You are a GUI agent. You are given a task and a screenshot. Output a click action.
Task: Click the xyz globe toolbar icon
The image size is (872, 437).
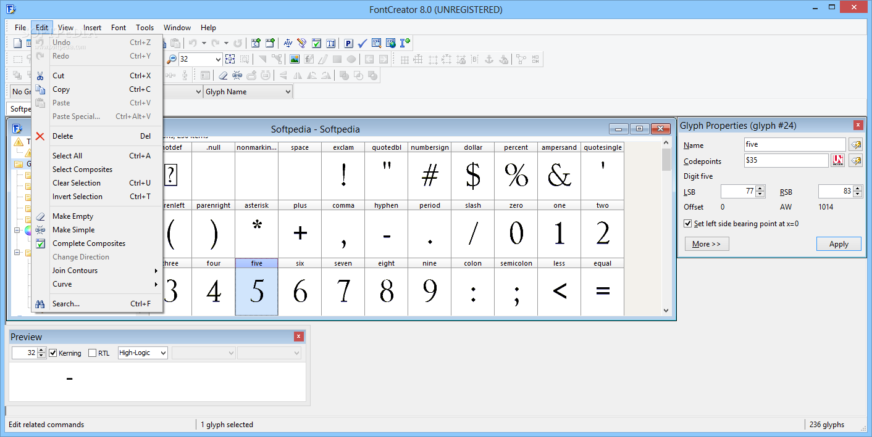(390, 43)
